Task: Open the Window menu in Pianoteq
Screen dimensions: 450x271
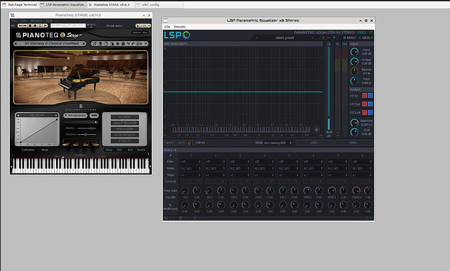Action: click(36, 21)
